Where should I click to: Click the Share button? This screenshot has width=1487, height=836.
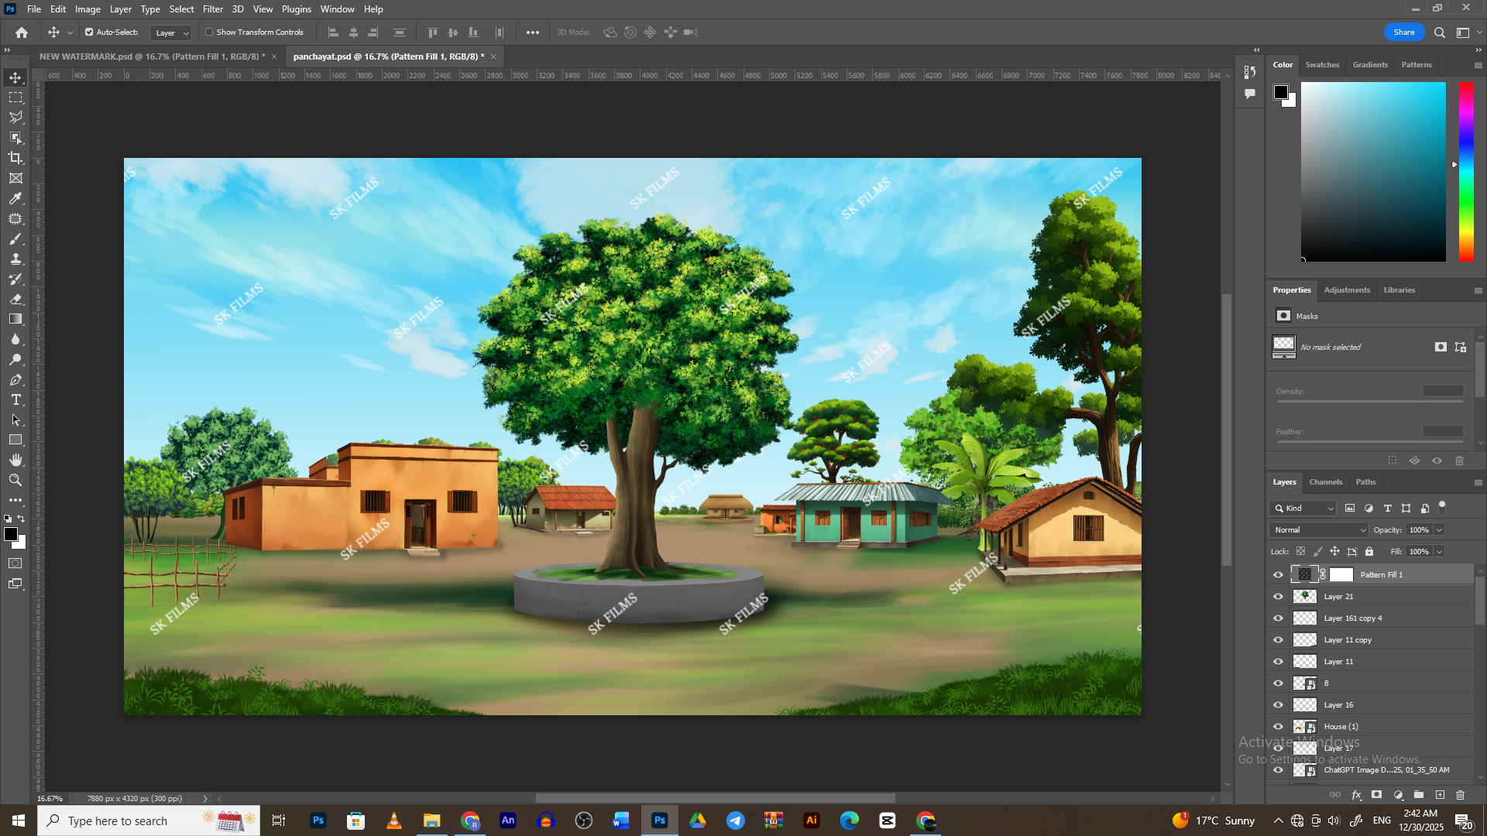1403,33
